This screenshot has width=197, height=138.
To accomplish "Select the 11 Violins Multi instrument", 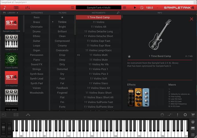I will [x=98, y=55].
